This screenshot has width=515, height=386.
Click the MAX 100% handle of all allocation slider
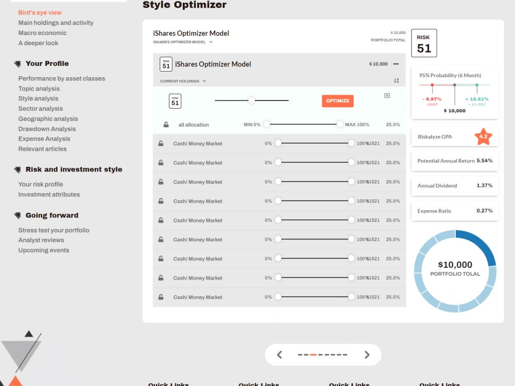[339, 125]
